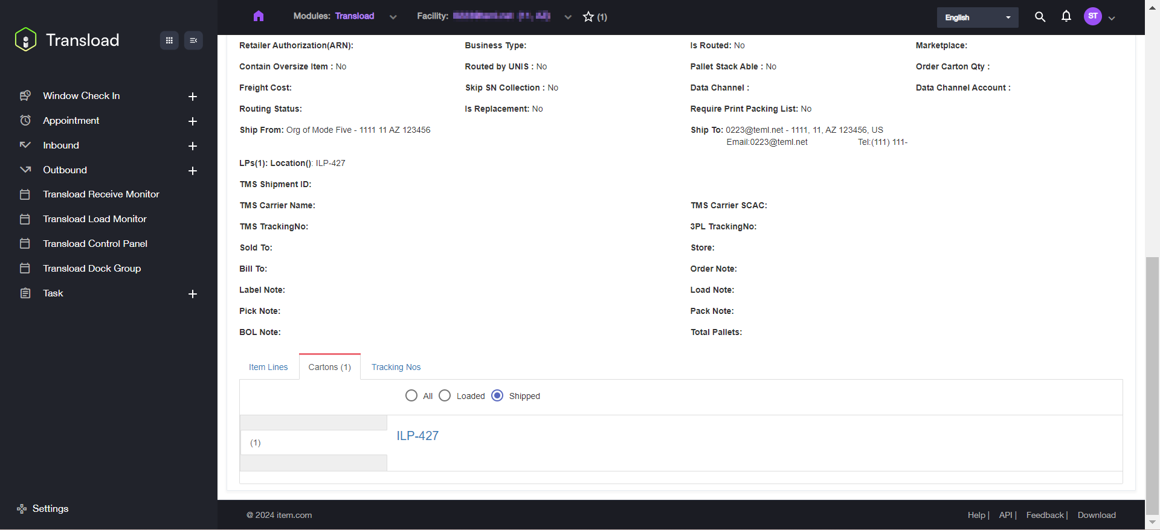Select the Loaded radio button

click(x=445, y=395)
